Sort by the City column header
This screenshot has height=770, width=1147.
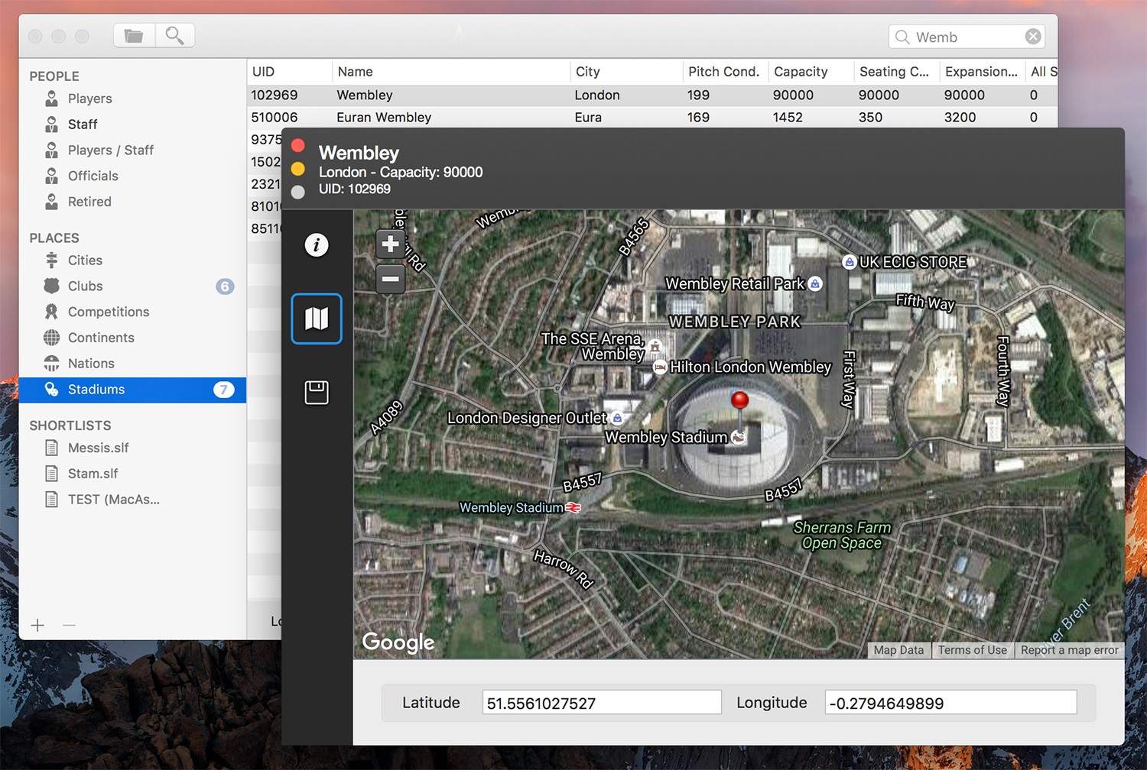pyautogui.click(x=626, y=72)
